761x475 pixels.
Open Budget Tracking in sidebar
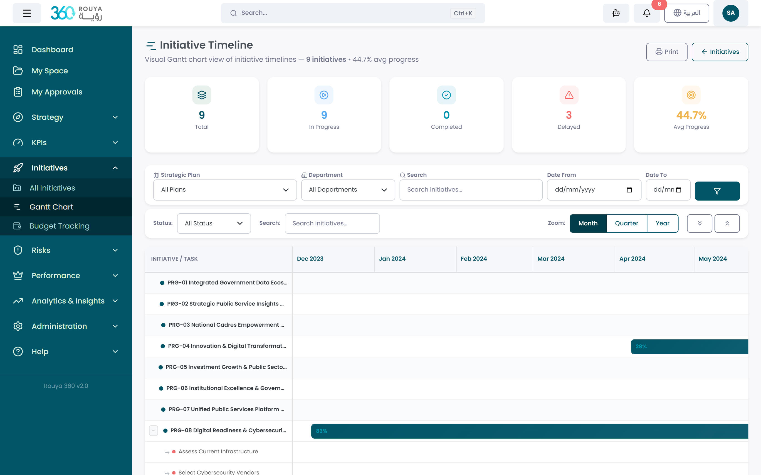(60, 226)
